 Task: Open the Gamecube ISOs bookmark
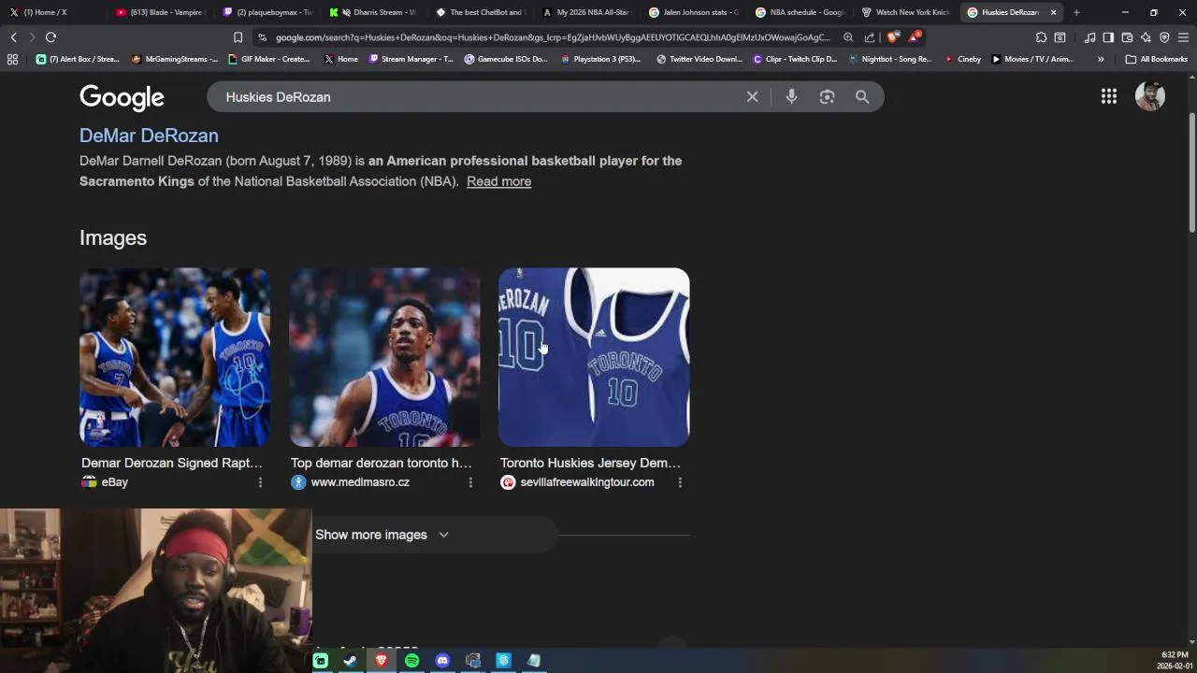tap(506, 59)
